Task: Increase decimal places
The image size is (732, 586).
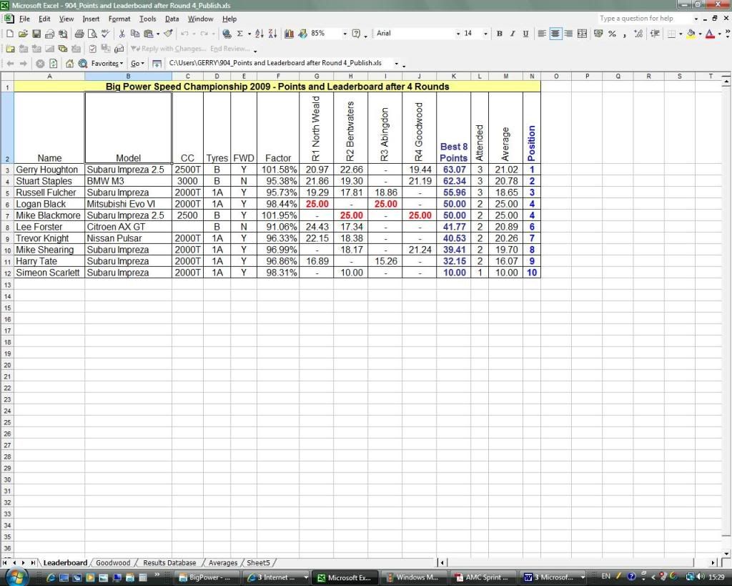Action: tap(638, 34)
